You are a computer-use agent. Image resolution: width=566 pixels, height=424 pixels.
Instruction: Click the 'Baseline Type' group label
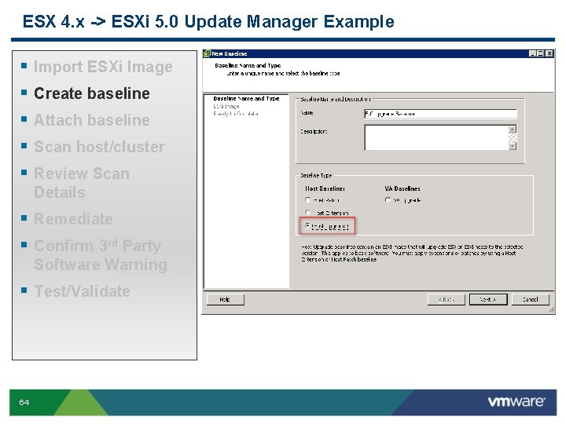coord(316,176)
